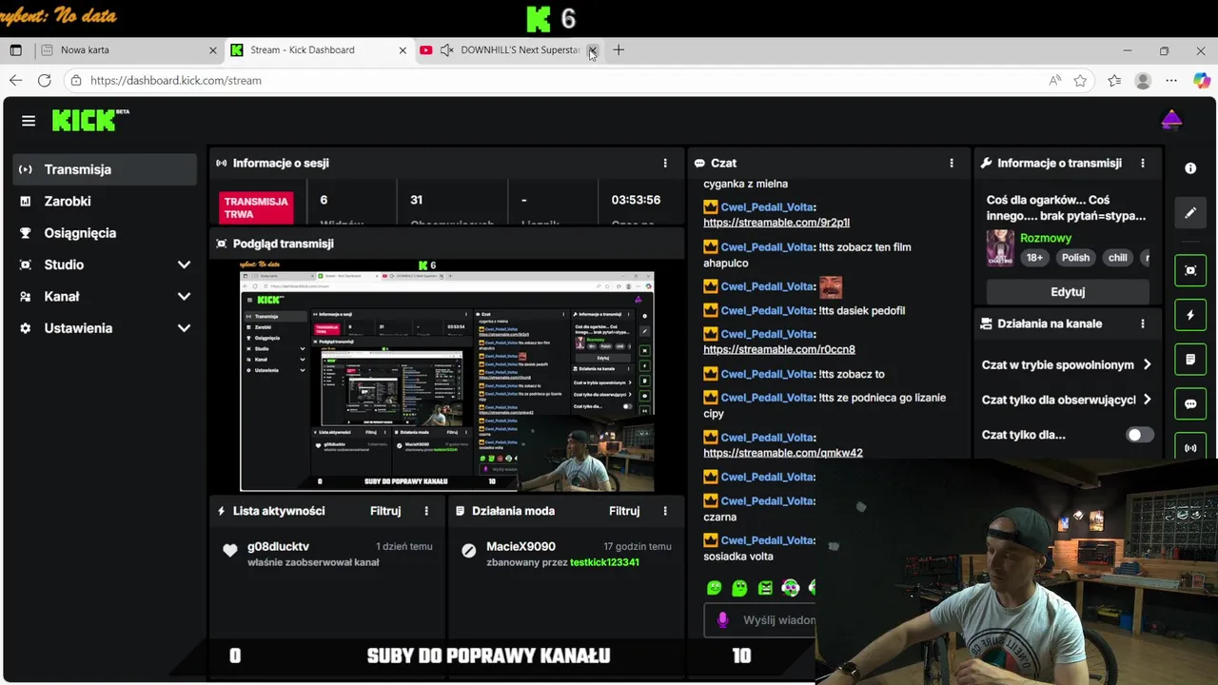Select the first green smiley emote below chat

tap(715, 588)
